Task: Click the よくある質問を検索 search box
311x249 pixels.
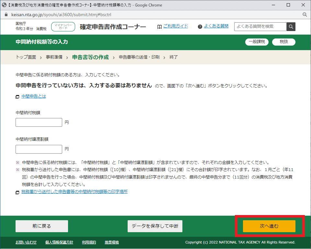Action: 260,27
